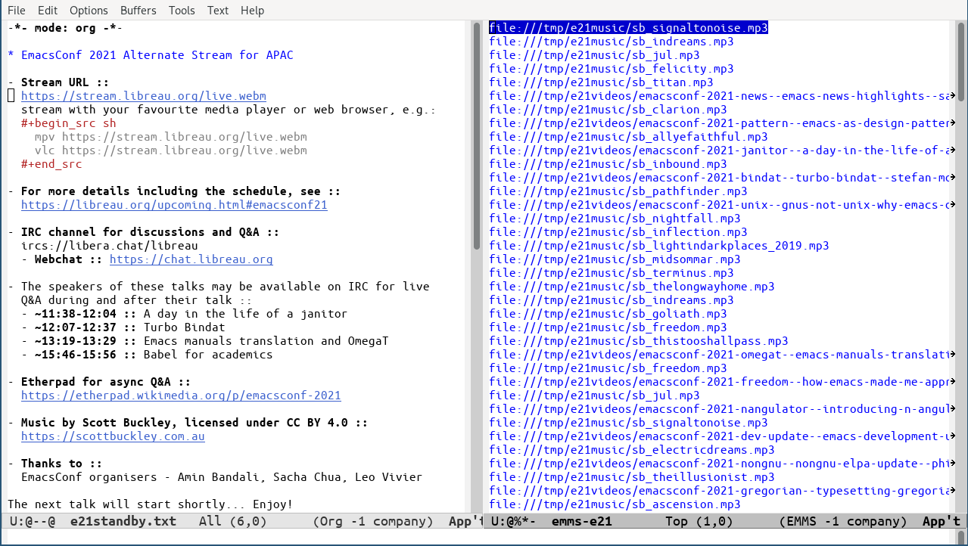Open the etherpad.wikimedia.org emacsconf-2021 link
968x546 pixels.
pyautogui.click(x=181, y=396)
